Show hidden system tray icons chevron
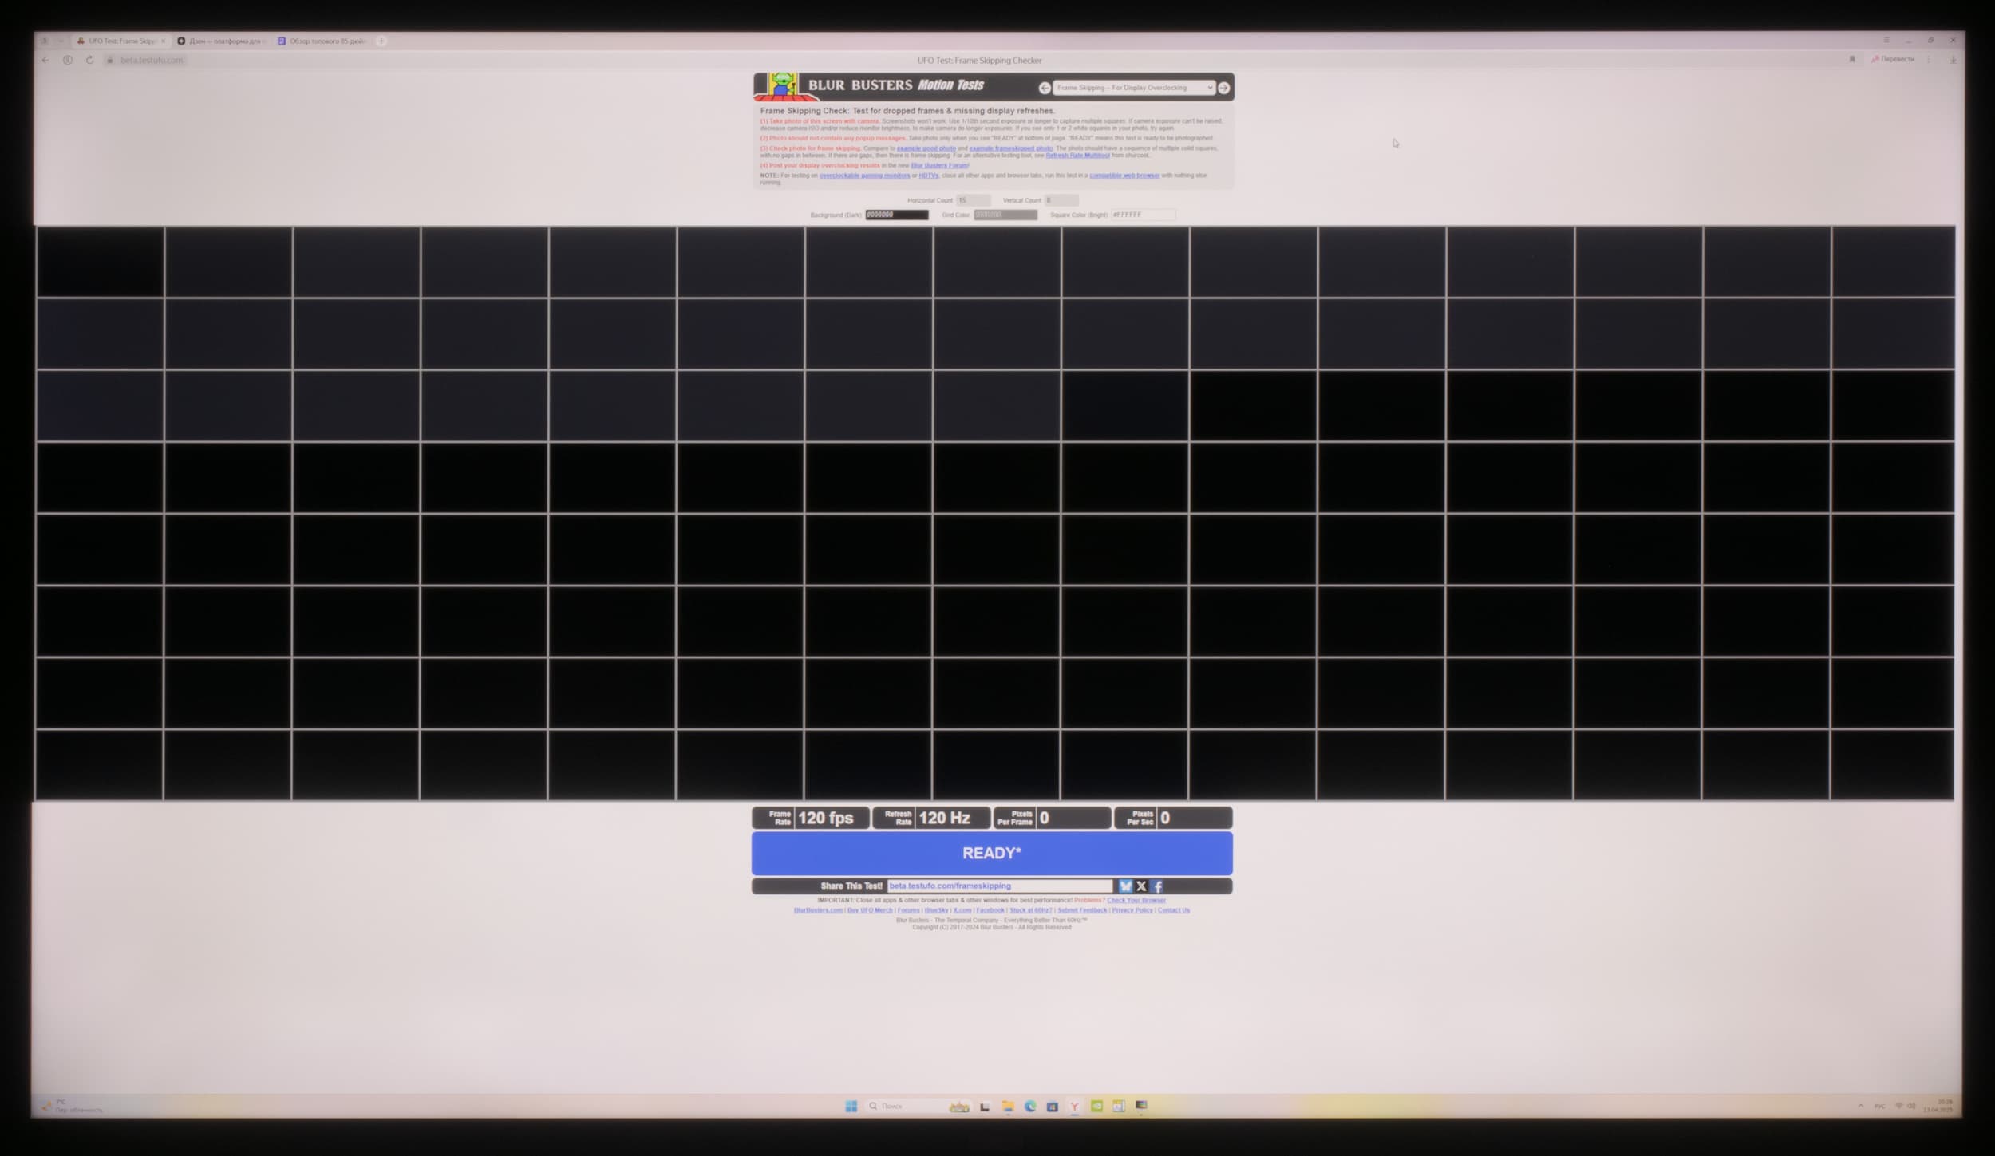 [1861, 1106]
